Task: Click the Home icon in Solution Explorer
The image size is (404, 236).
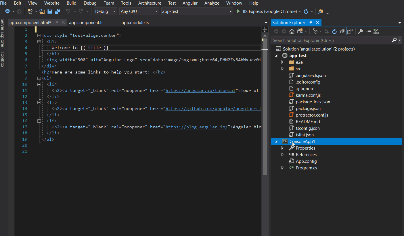Action: [292, 31]
